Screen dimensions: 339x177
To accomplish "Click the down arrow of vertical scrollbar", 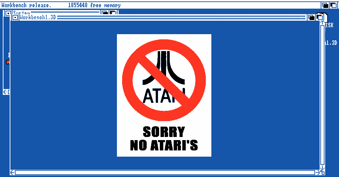I will click(x=322, y=167).
